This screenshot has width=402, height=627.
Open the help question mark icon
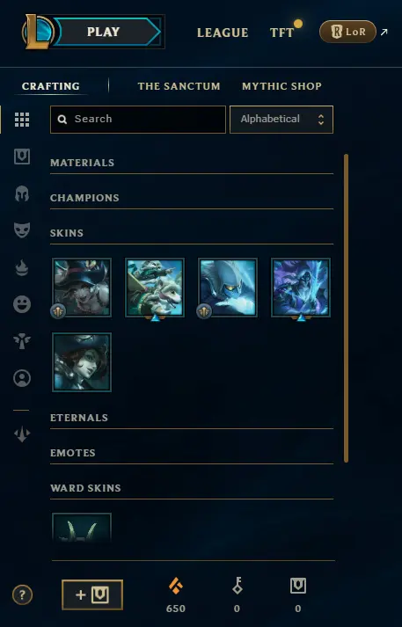22,595
